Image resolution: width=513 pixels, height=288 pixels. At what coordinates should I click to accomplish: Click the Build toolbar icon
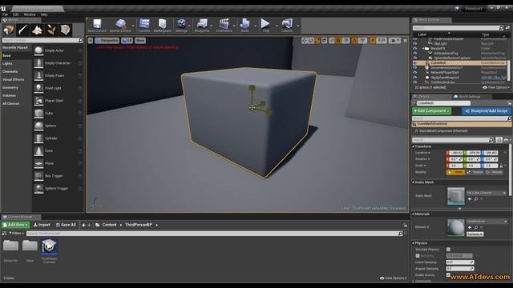[x=244, y=26]
